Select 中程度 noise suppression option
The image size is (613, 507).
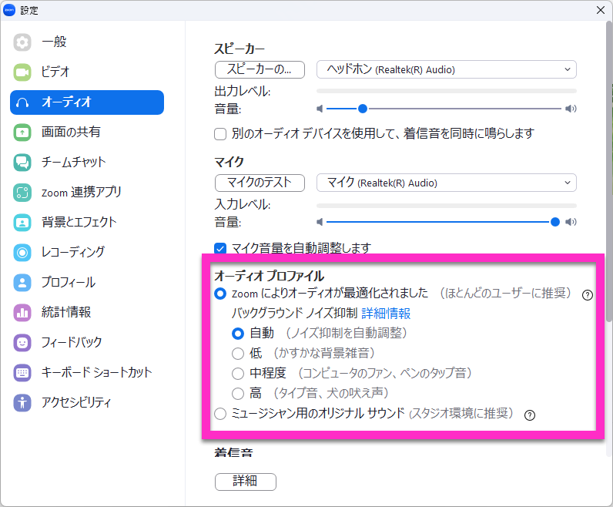(x=238, y=374)
